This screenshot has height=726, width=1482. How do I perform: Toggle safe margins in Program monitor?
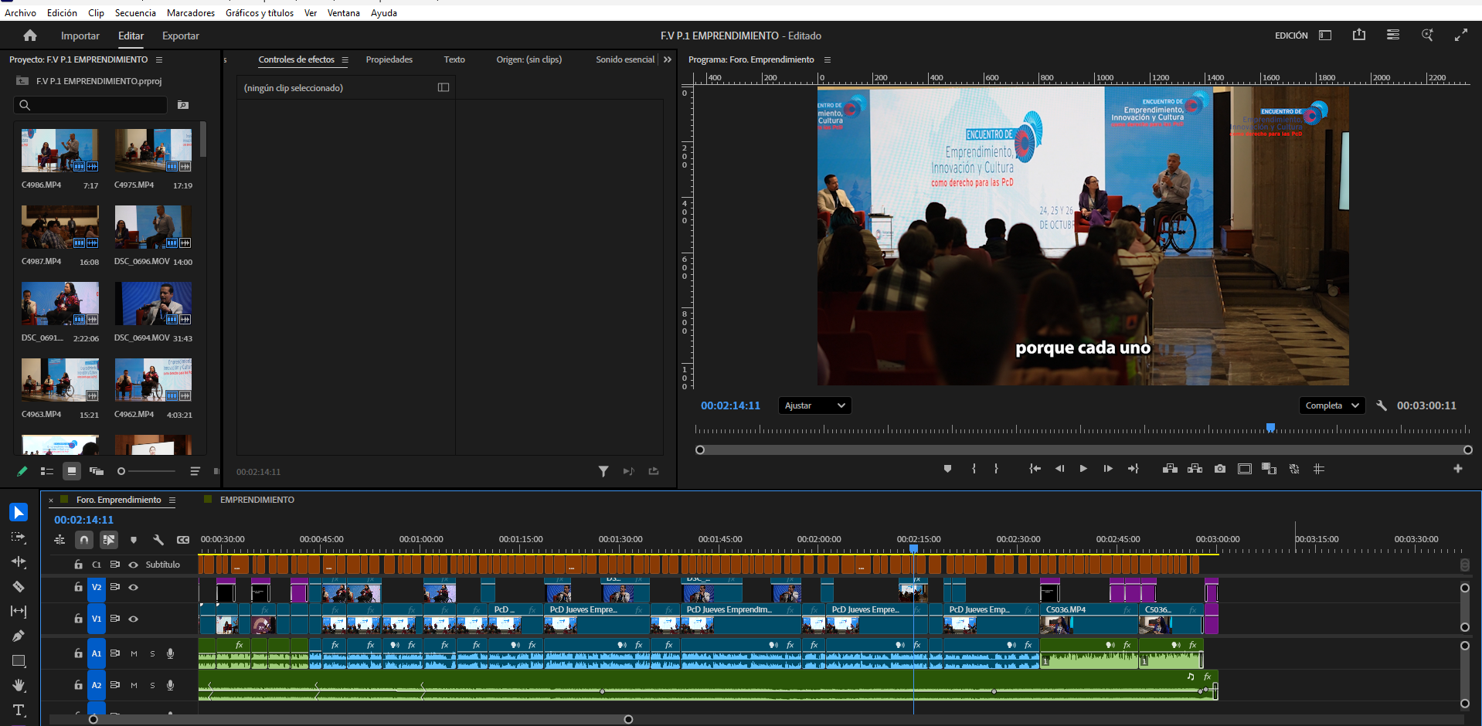1244,469
